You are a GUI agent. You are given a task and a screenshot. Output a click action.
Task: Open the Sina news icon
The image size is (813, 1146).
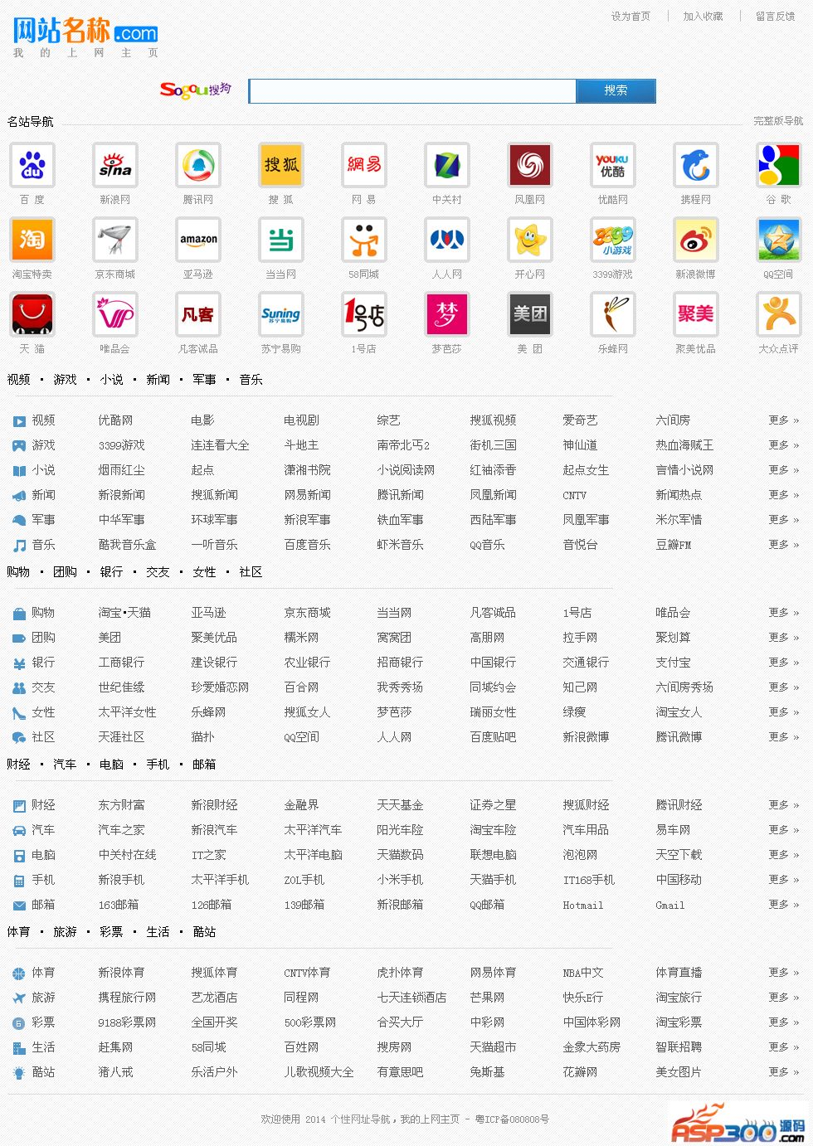click(x=115, y=165)
